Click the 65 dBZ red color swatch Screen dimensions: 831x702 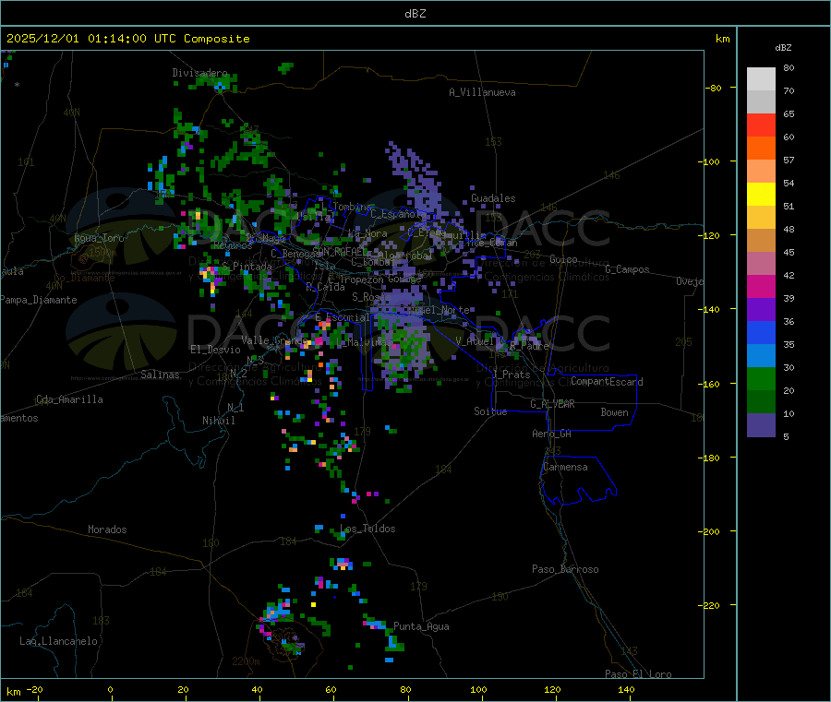pos(761,125)
